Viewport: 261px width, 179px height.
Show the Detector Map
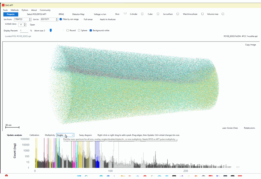click(78, 14)
